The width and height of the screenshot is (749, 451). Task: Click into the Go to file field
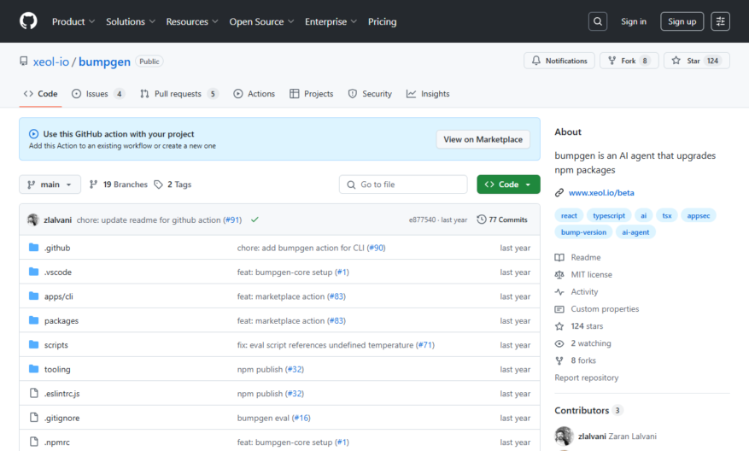point(403,184)
